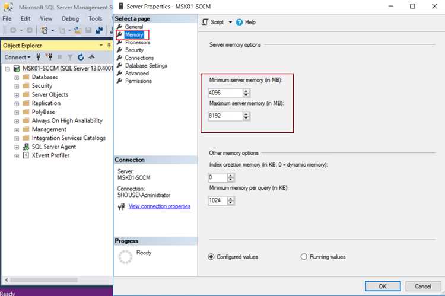Select the Running values radio button
This screenshot has height=296, width=445.
(304, 257)
